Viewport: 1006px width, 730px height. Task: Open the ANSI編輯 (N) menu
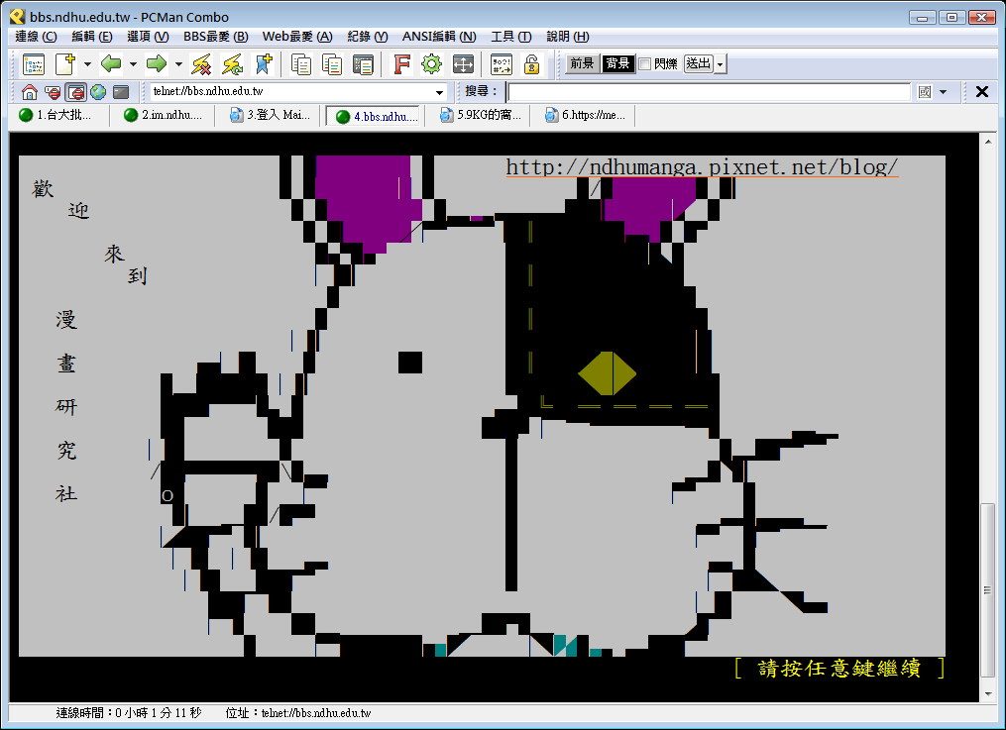pos(439,37)
